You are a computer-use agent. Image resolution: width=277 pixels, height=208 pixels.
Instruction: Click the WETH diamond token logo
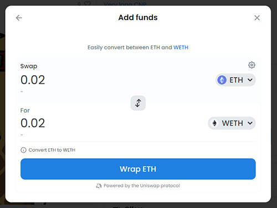click(x=214, y=123)
